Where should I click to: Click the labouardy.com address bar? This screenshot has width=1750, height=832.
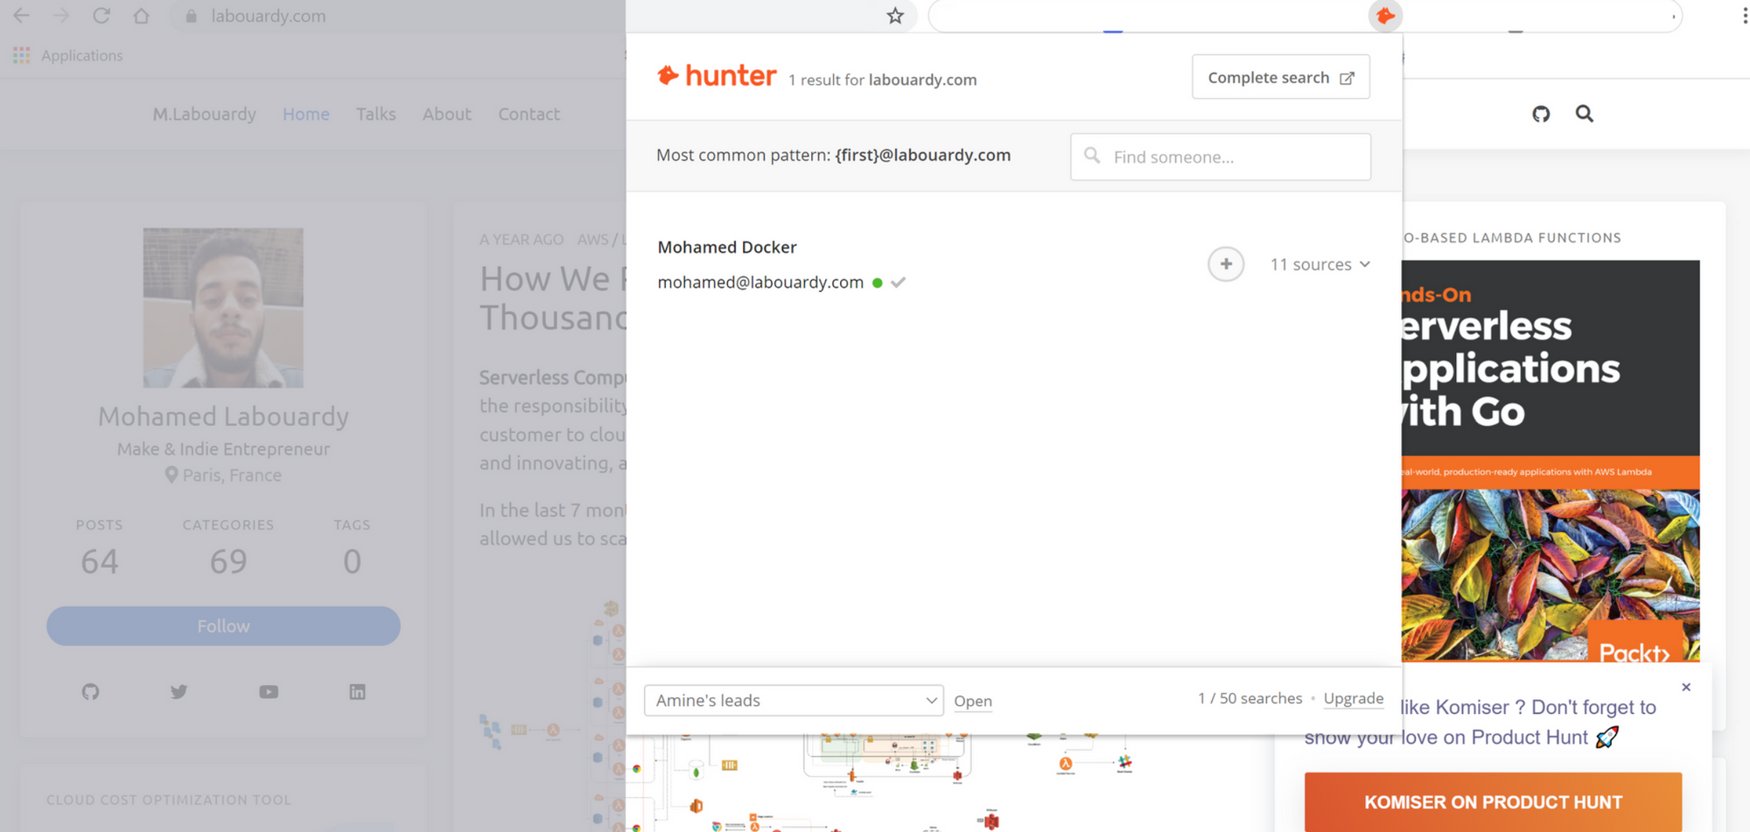point(269,16)
